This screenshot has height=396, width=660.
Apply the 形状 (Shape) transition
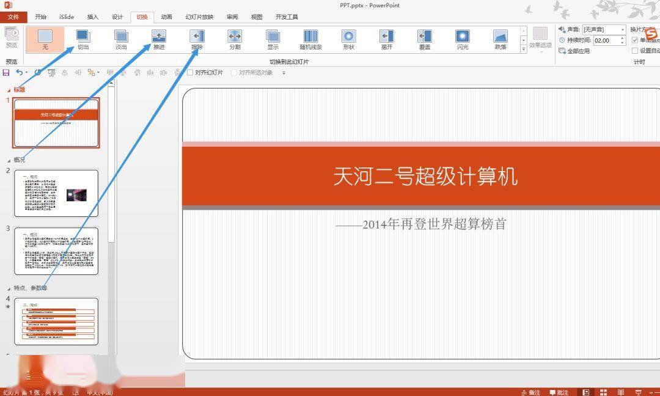point(348,40)
